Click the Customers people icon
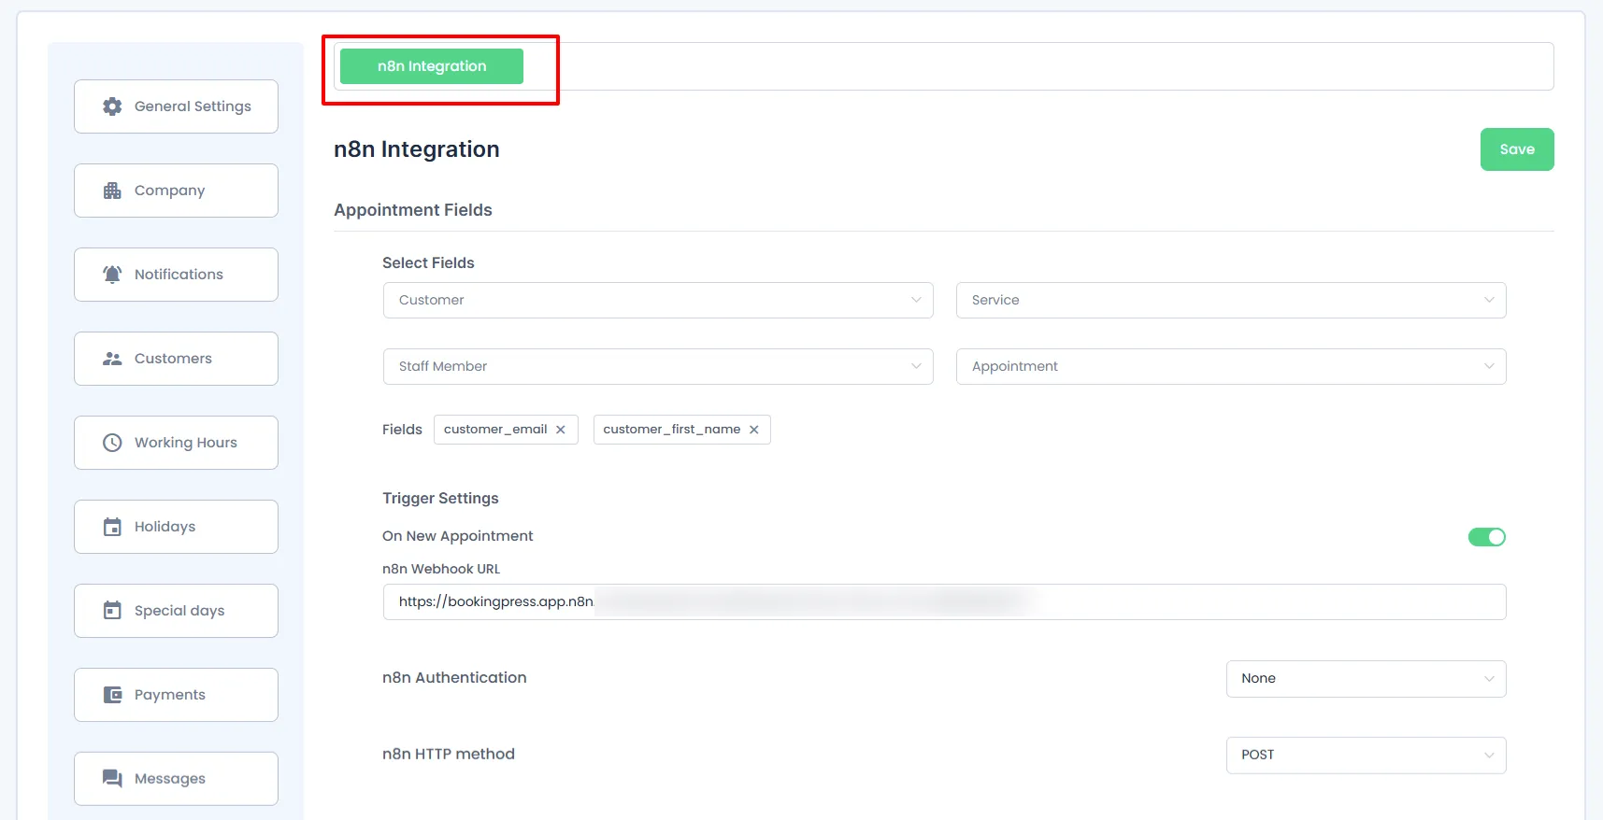 point(112,359)
